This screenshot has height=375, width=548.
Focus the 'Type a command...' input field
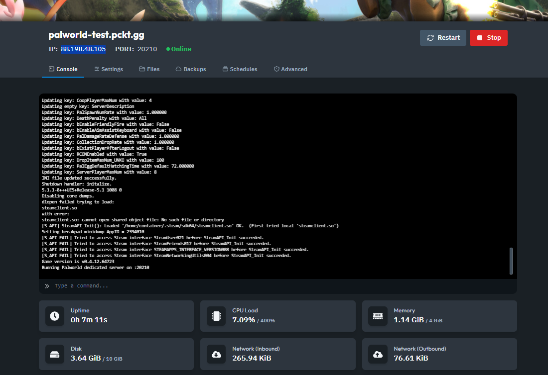[x=278, y=286]
